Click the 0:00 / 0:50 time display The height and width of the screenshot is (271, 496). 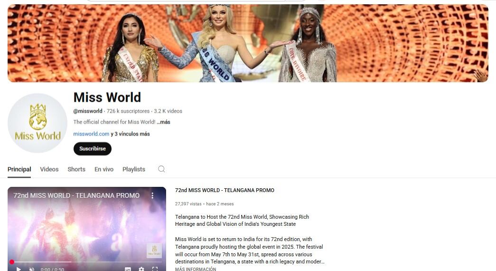pyautogui.click(x=52, y=269)
